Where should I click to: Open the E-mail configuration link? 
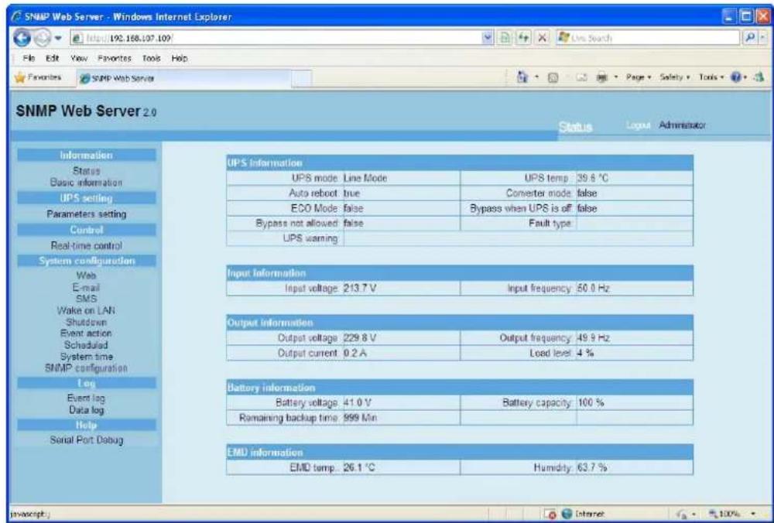(87, 287)
